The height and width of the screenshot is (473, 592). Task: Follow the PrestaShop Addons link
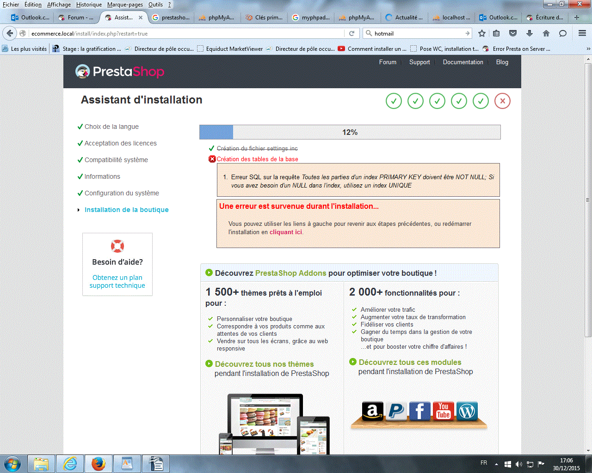291,273
